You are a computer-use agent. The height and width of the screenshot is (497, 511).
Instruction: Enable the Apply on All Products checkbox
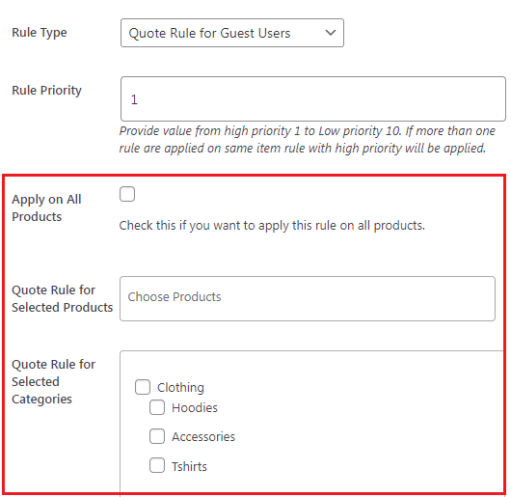click(x=127, y=194)
